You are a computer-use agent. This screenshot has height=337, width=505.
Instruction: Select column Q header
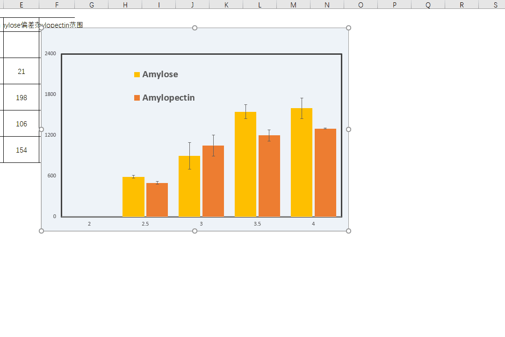428,5
